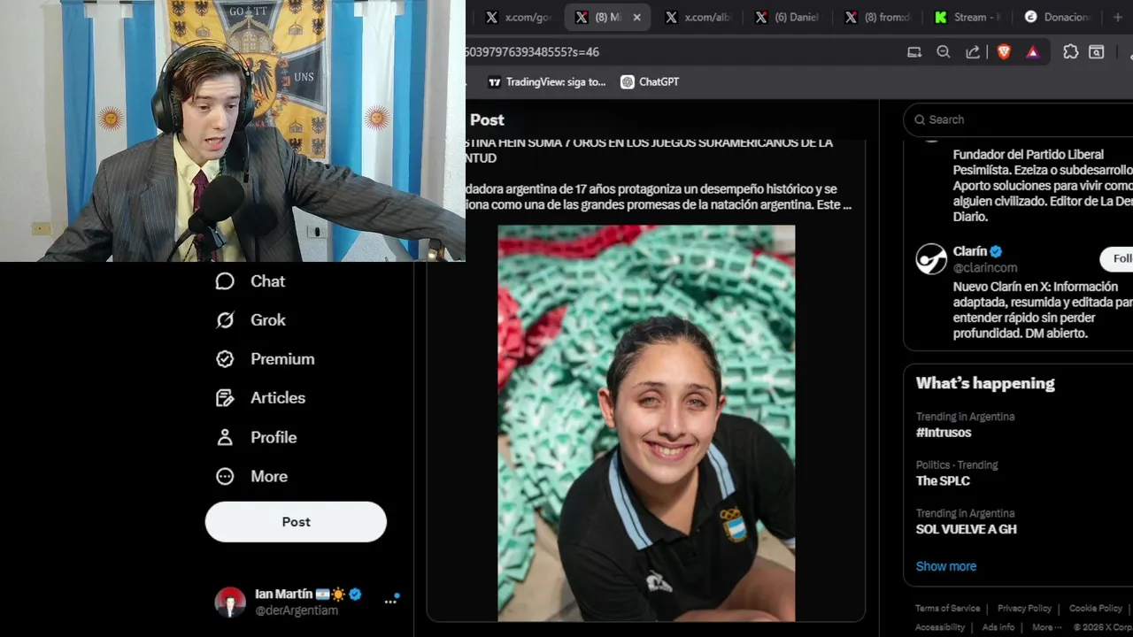
Task: Open the browser extensions puzzle icon
Action: 1071,52
